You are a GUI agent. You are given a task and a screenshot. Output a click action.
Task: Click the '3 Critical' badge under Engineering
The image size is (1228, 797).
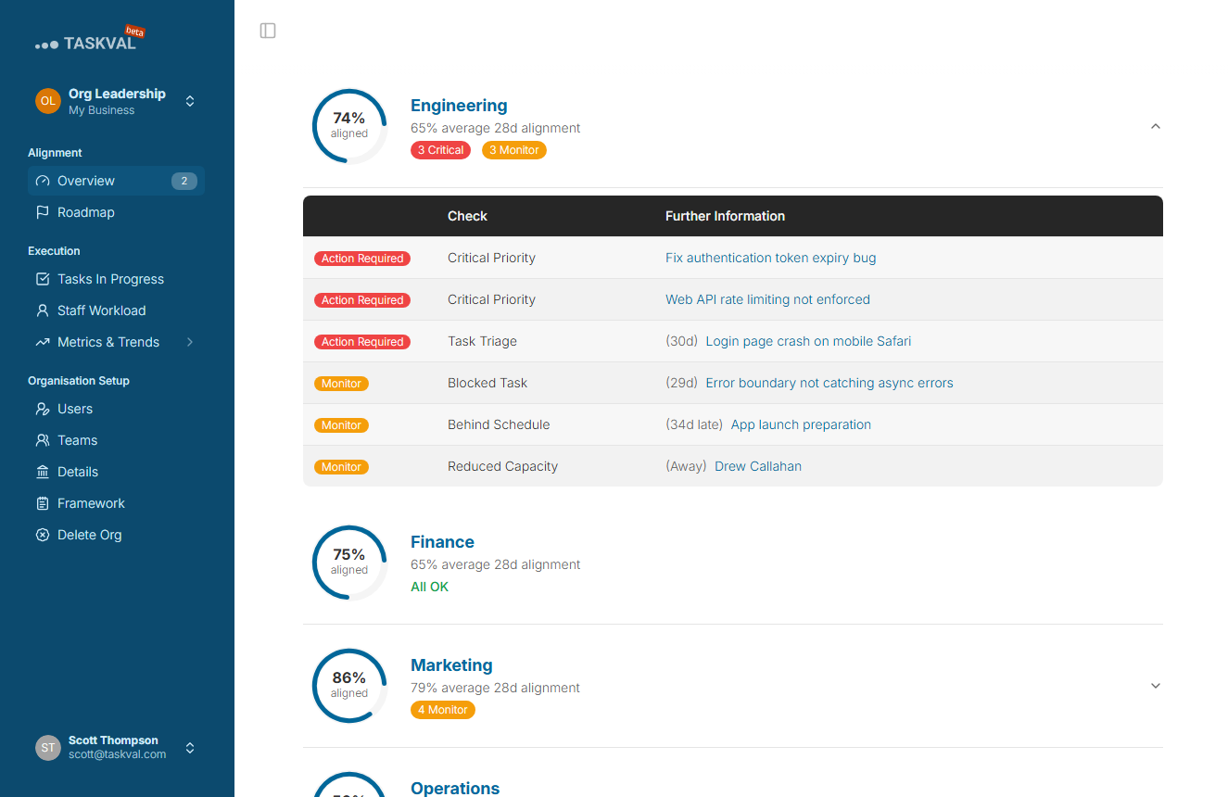[x=441, y=150]
